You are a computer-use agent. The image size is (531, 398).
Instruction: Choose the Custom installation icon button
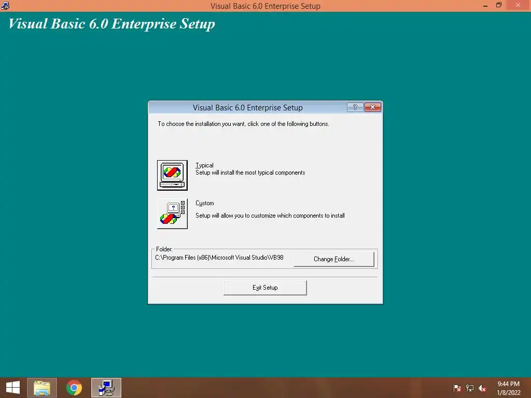172,214
